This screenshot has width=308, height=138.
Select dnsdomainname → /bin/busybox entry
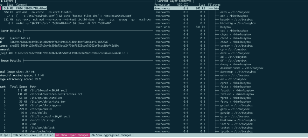[242, 68]
